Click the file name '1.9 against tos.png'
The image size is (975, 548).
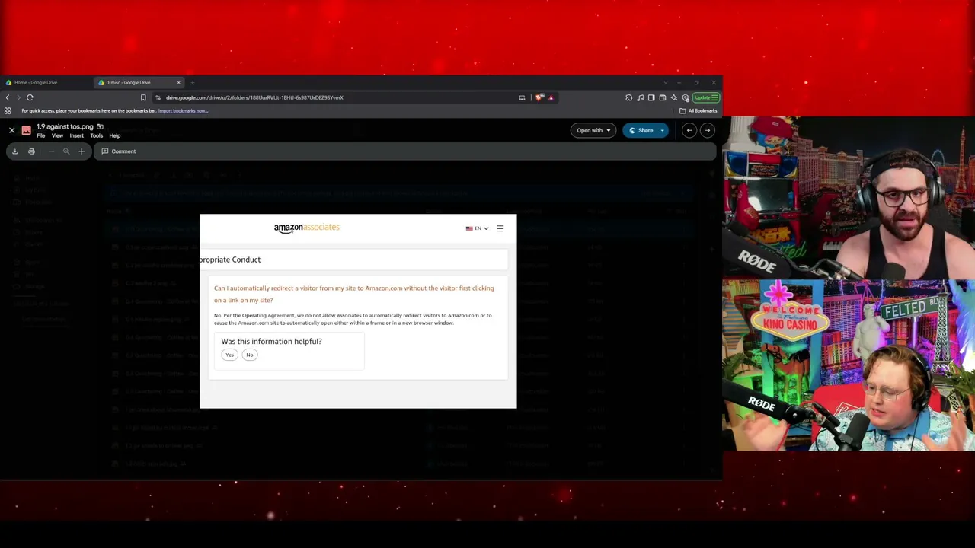(x=65, y=126)
